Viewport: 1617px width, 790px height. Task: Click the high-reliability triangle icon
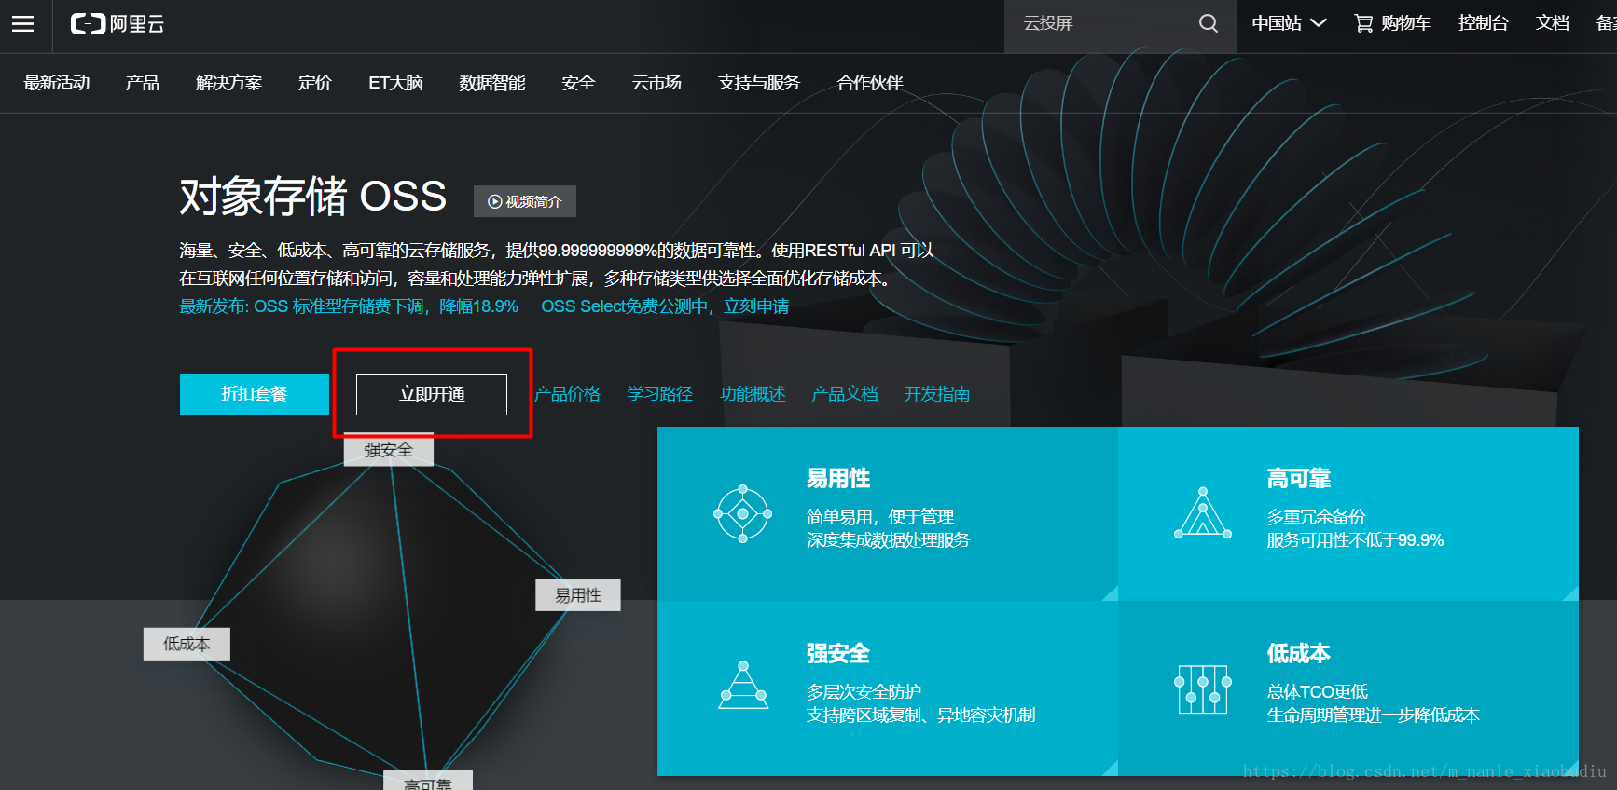point(1203,513)
